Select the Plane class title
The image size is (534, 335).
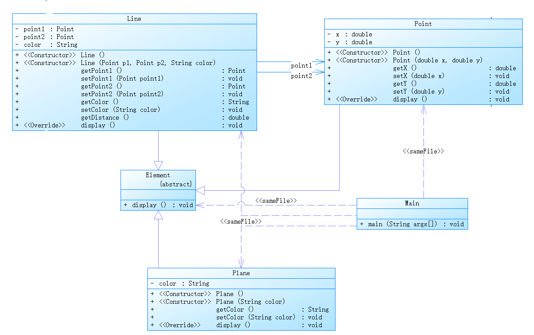click(241, 273)
